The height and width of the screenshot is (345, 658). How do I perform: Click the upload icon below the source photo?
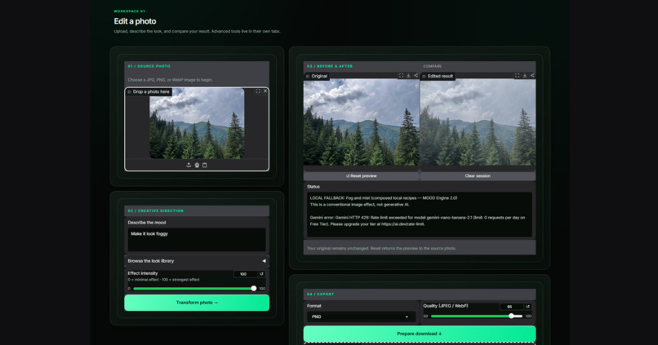click(189, 166)
